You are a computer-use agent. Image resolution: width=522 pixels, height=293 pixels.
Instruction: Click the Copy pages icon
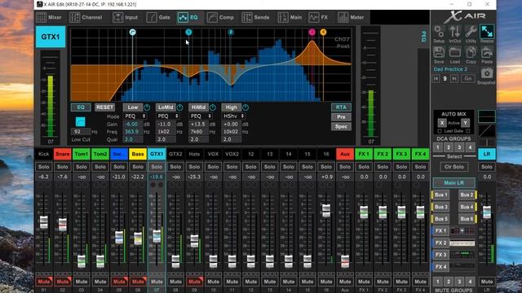coord(471,53)
